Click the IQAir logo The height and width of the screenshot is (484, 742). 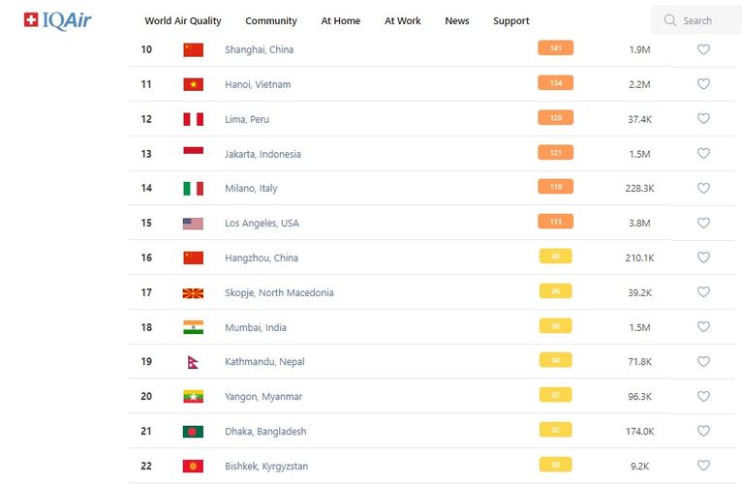tap(57, 20)
